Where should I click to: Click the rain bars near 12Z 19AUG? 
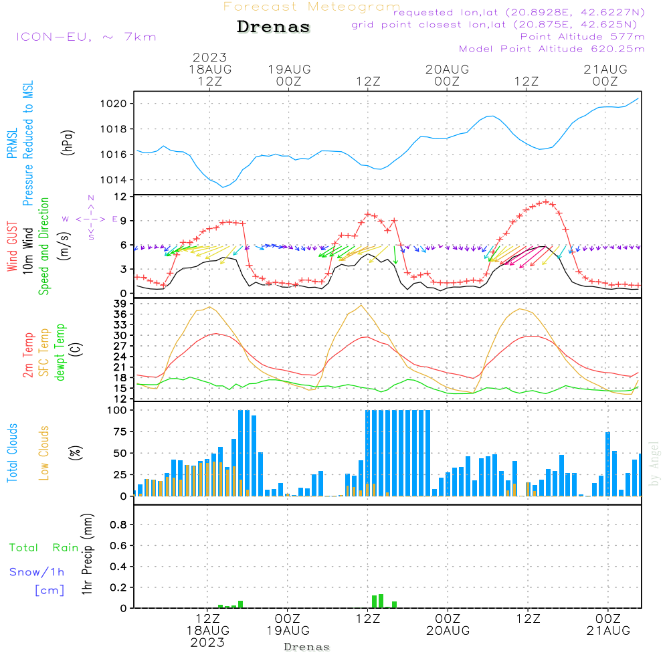(384, 601)
